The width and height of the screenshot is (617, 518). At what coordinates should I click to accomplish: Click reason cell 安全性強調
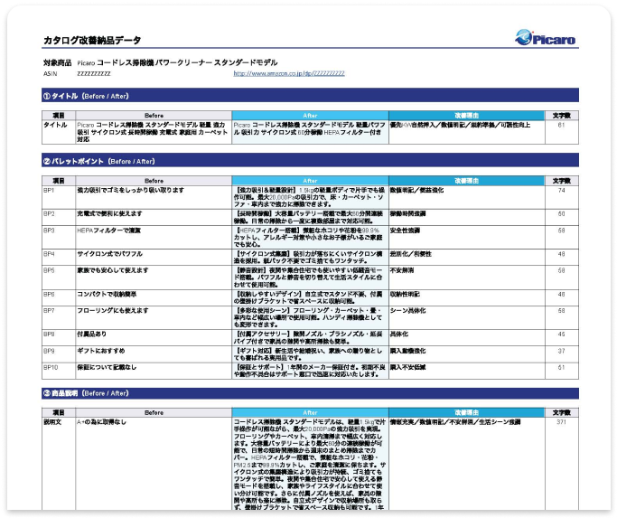tap(467, 237)
